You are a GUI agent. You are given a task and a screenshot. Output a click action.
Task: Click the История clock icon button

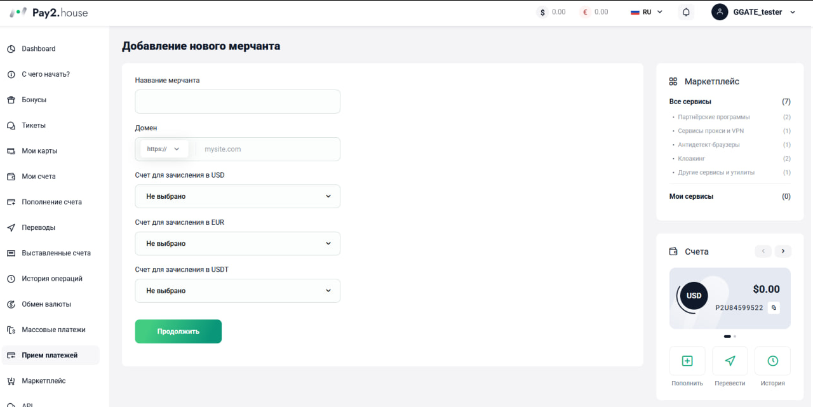point(772,361)
